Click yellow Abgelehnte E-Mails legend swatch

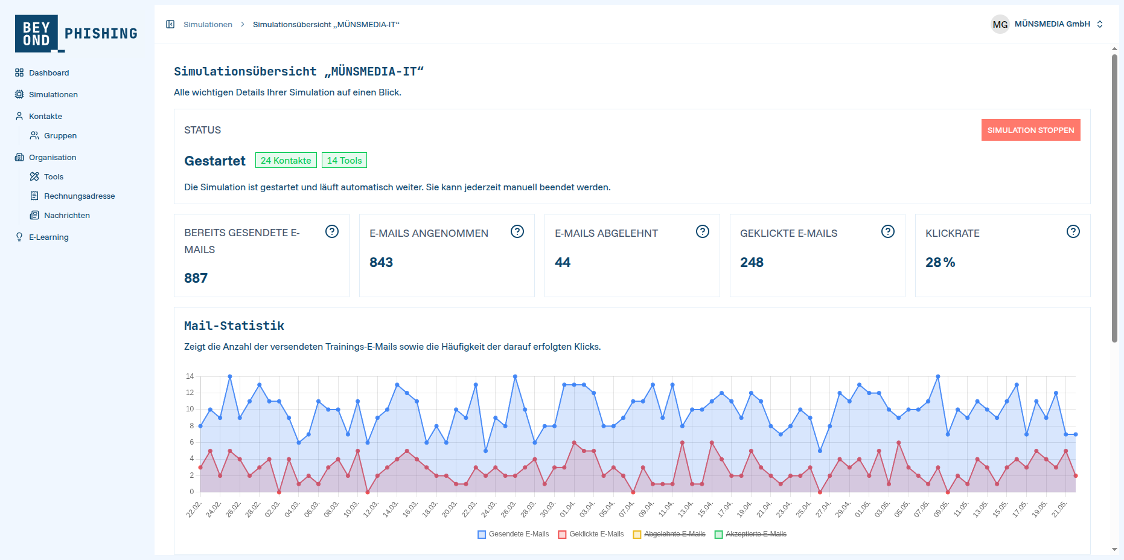[637, 535]
